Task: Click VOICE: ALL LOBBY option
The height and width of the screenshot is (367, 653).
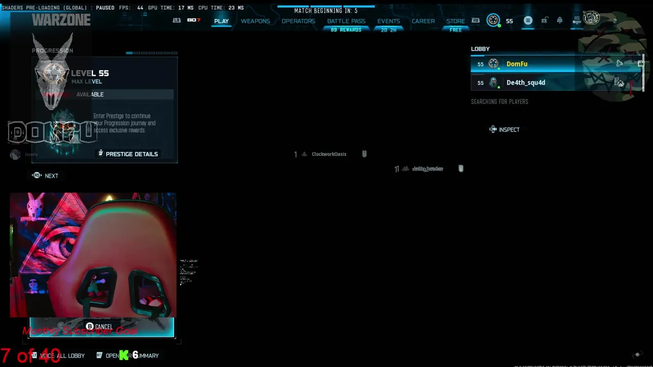Action: pos(58,356)
